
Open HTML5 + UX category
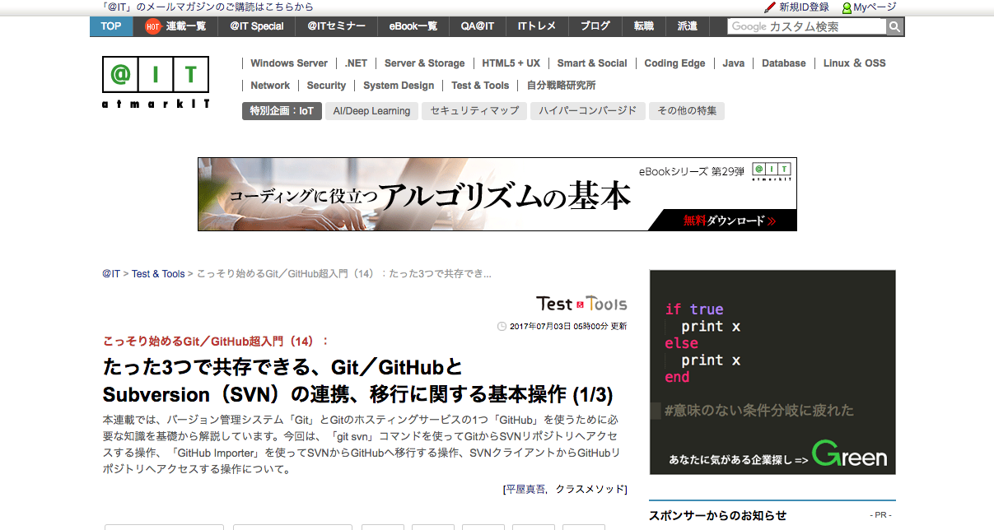coord(511,63)
